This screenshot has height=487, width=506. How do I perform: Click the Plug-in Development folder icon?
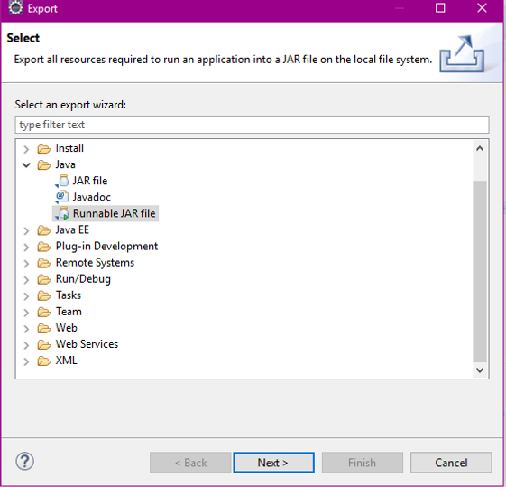pyautogui.click(x=44, y=247)
